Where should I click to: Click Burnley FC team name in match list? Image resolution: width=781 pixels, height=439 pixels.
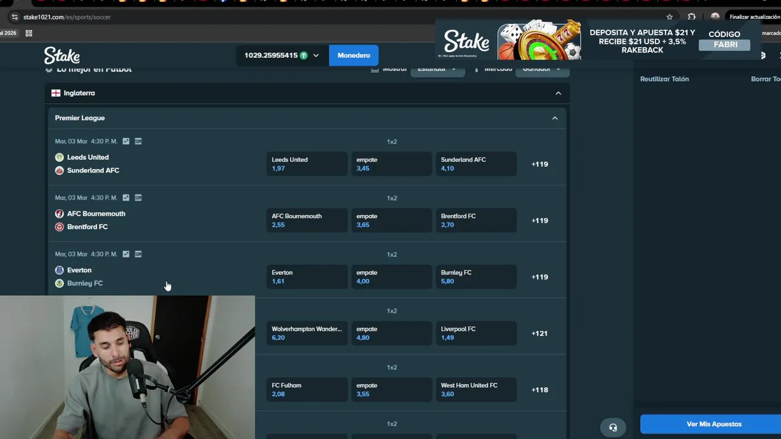tap(85, 284)
